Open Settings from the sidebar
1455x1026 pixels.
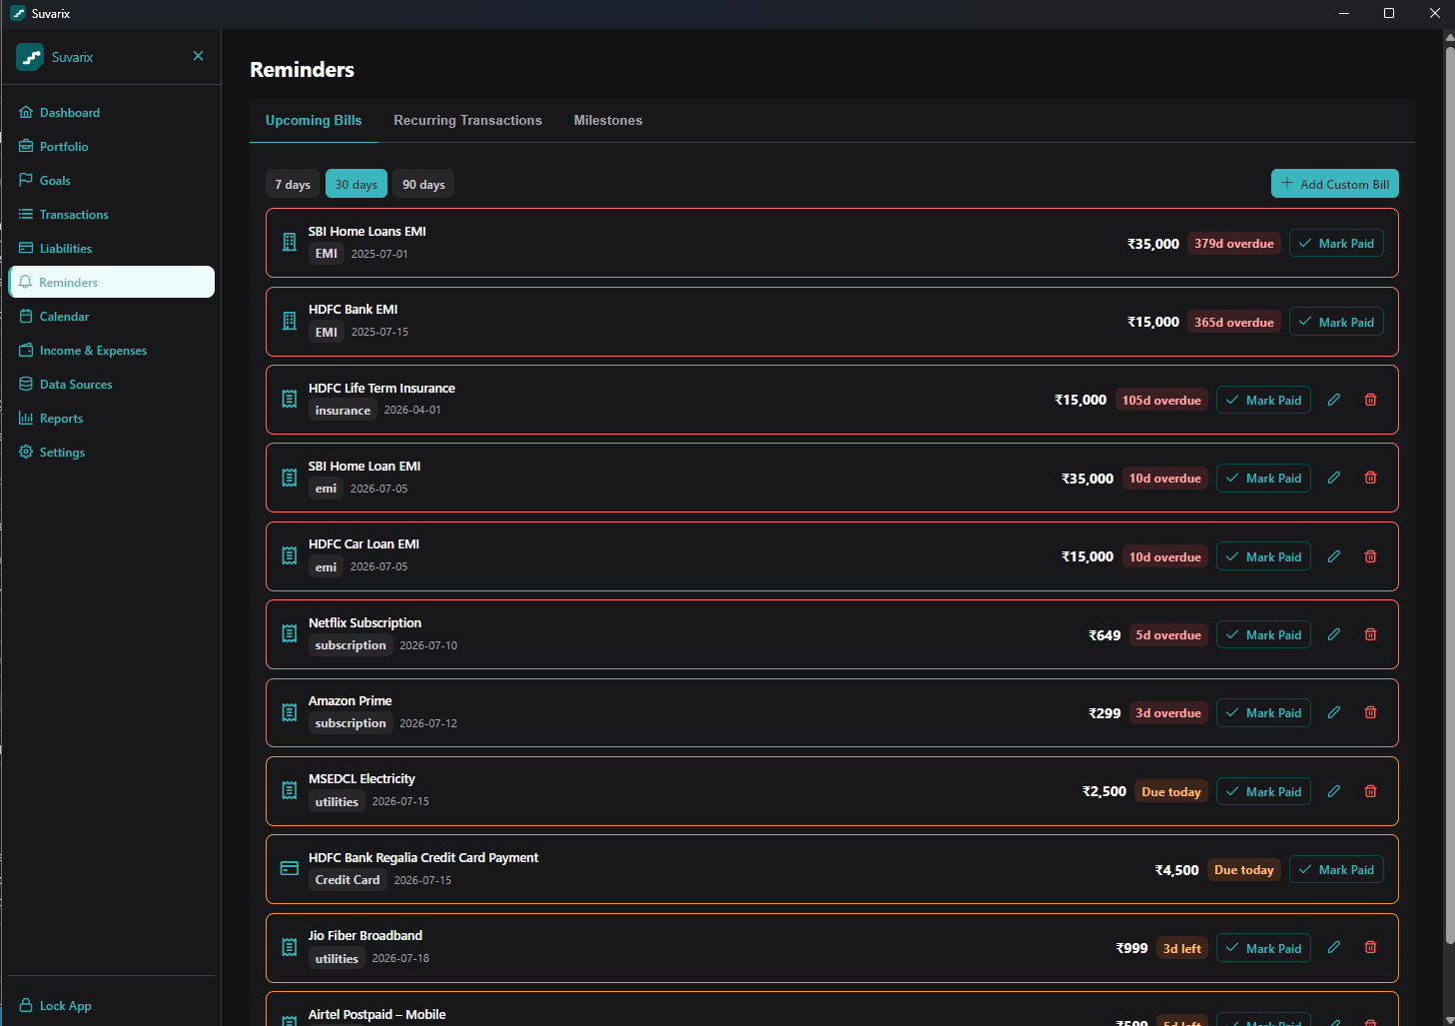coord(111,453)
